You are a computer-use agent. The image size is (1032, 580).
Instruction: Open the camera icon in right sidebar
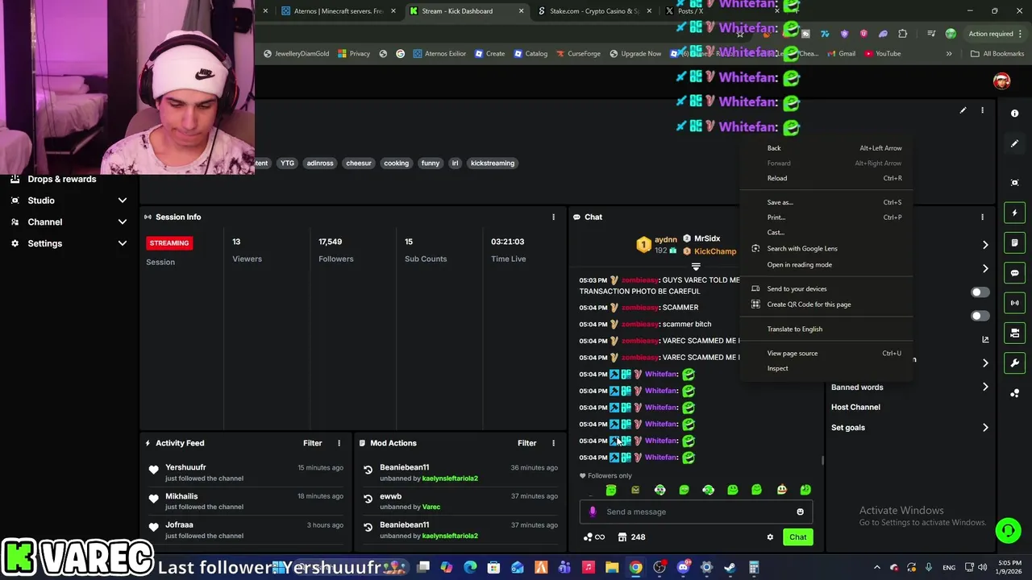[1014, 333]
